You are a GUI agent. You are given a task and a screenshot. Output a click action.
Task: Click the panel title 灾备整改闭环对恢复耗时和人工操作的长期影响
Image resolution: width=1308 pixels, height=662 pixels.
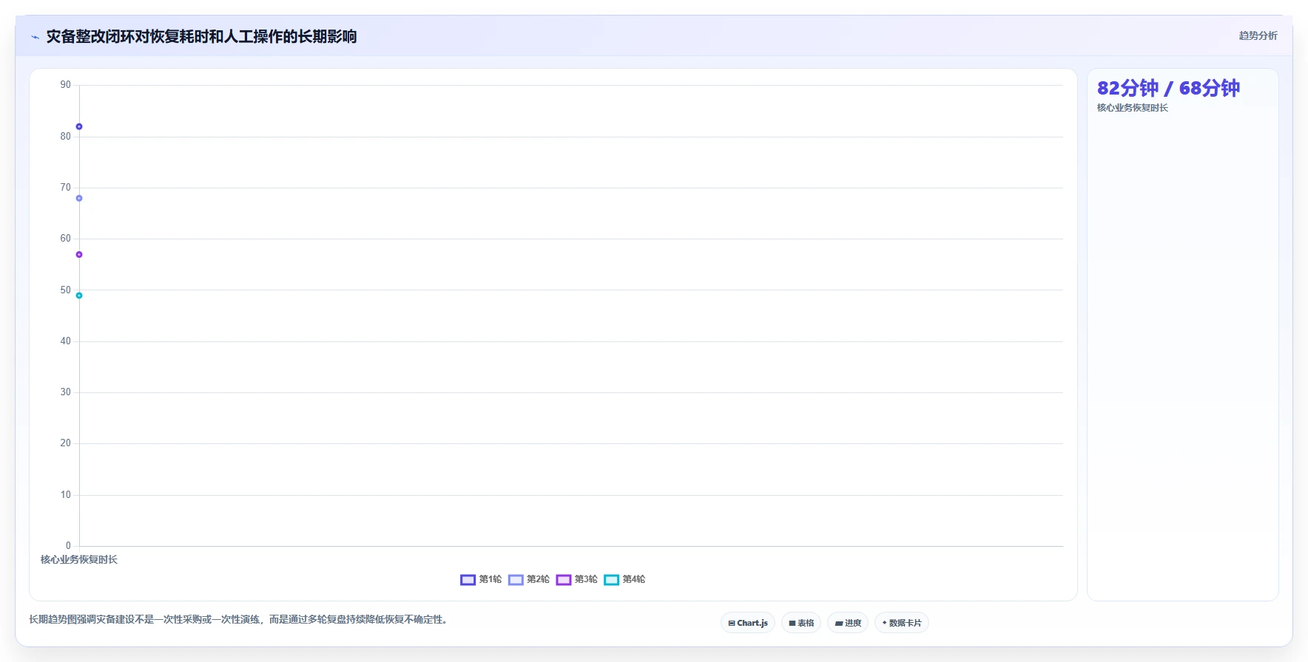201,36
